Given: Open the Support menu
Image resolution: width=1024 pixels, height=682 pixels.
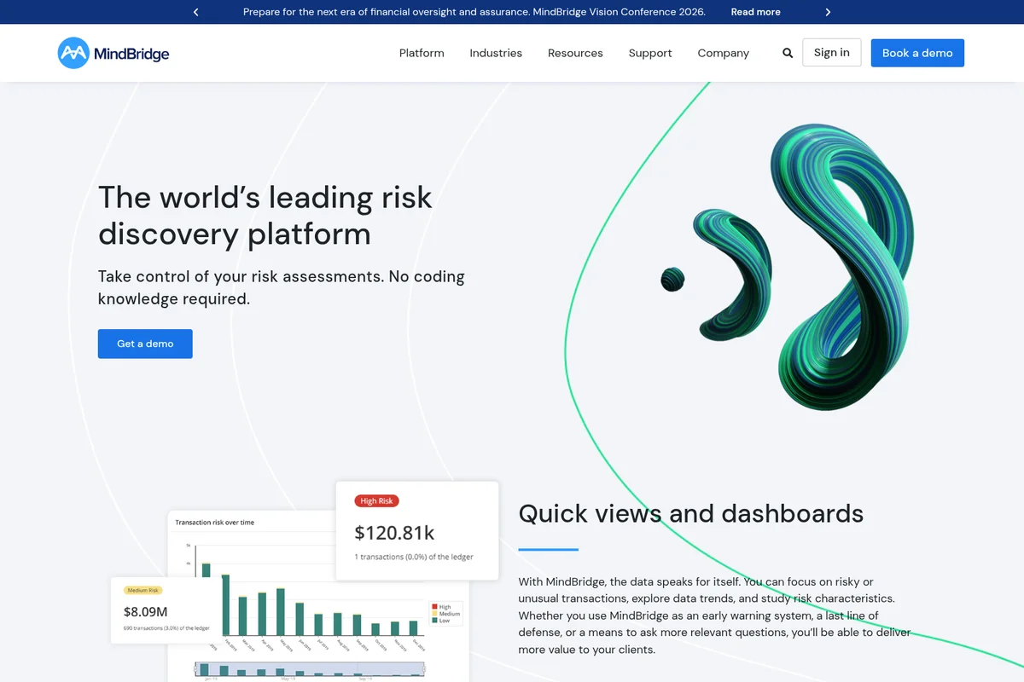Looking at the screenshot, I should [650, 53].
